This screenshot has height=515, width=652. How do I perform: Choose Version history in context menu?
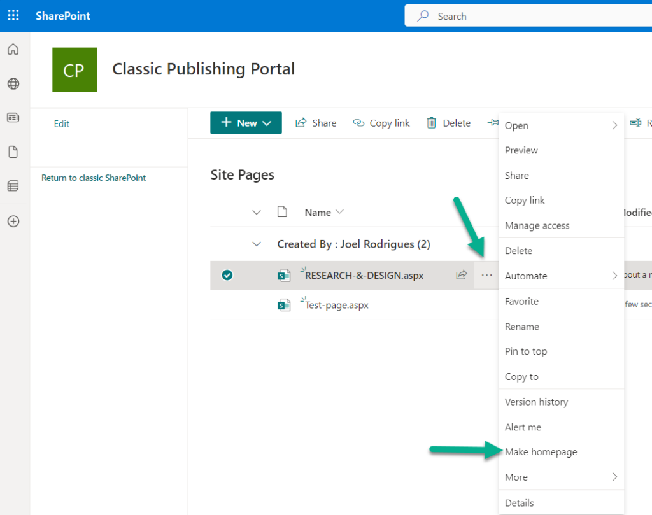pos(536,402)
